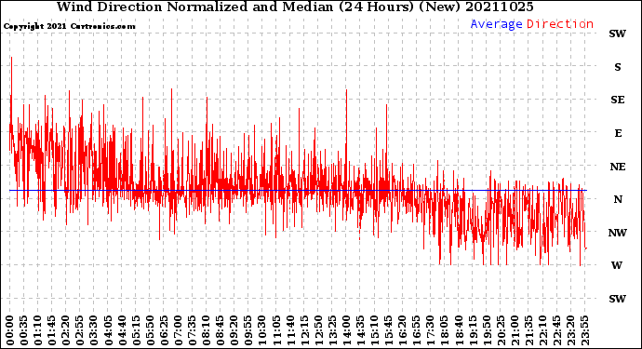Click the blue horizontal average line
Screen dimensions: 642x349
click(298, 191)
